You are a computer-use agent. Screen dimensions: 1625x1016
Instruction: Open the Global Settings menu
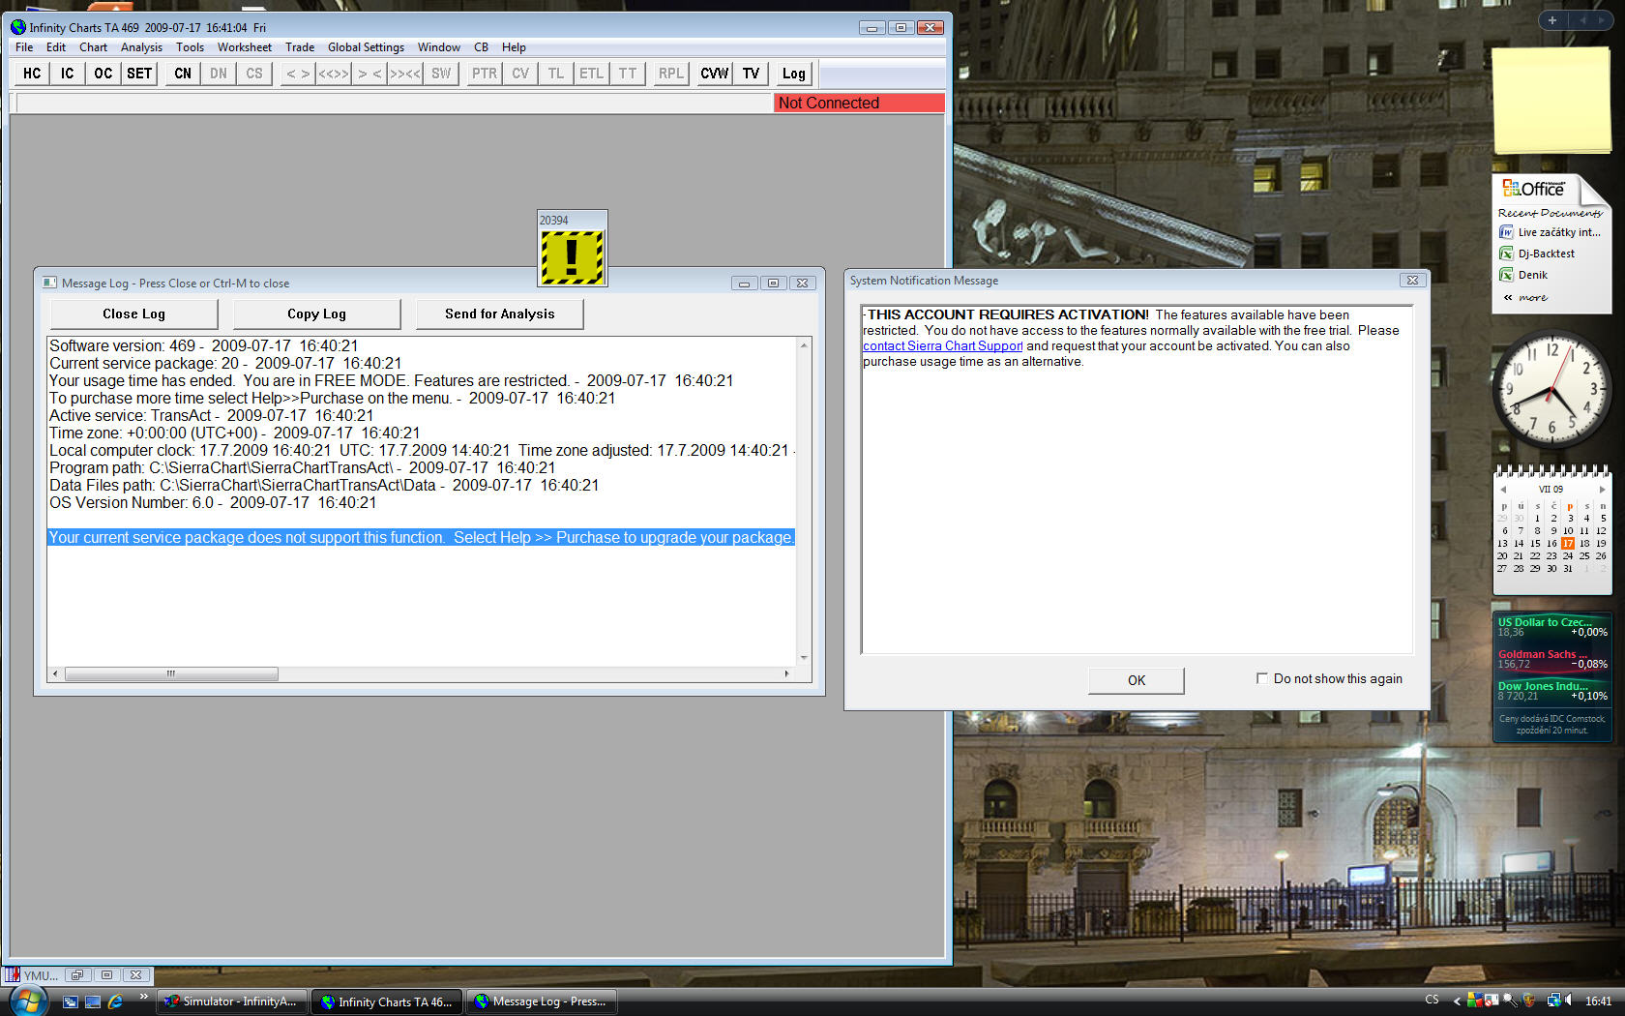point(366,47)
